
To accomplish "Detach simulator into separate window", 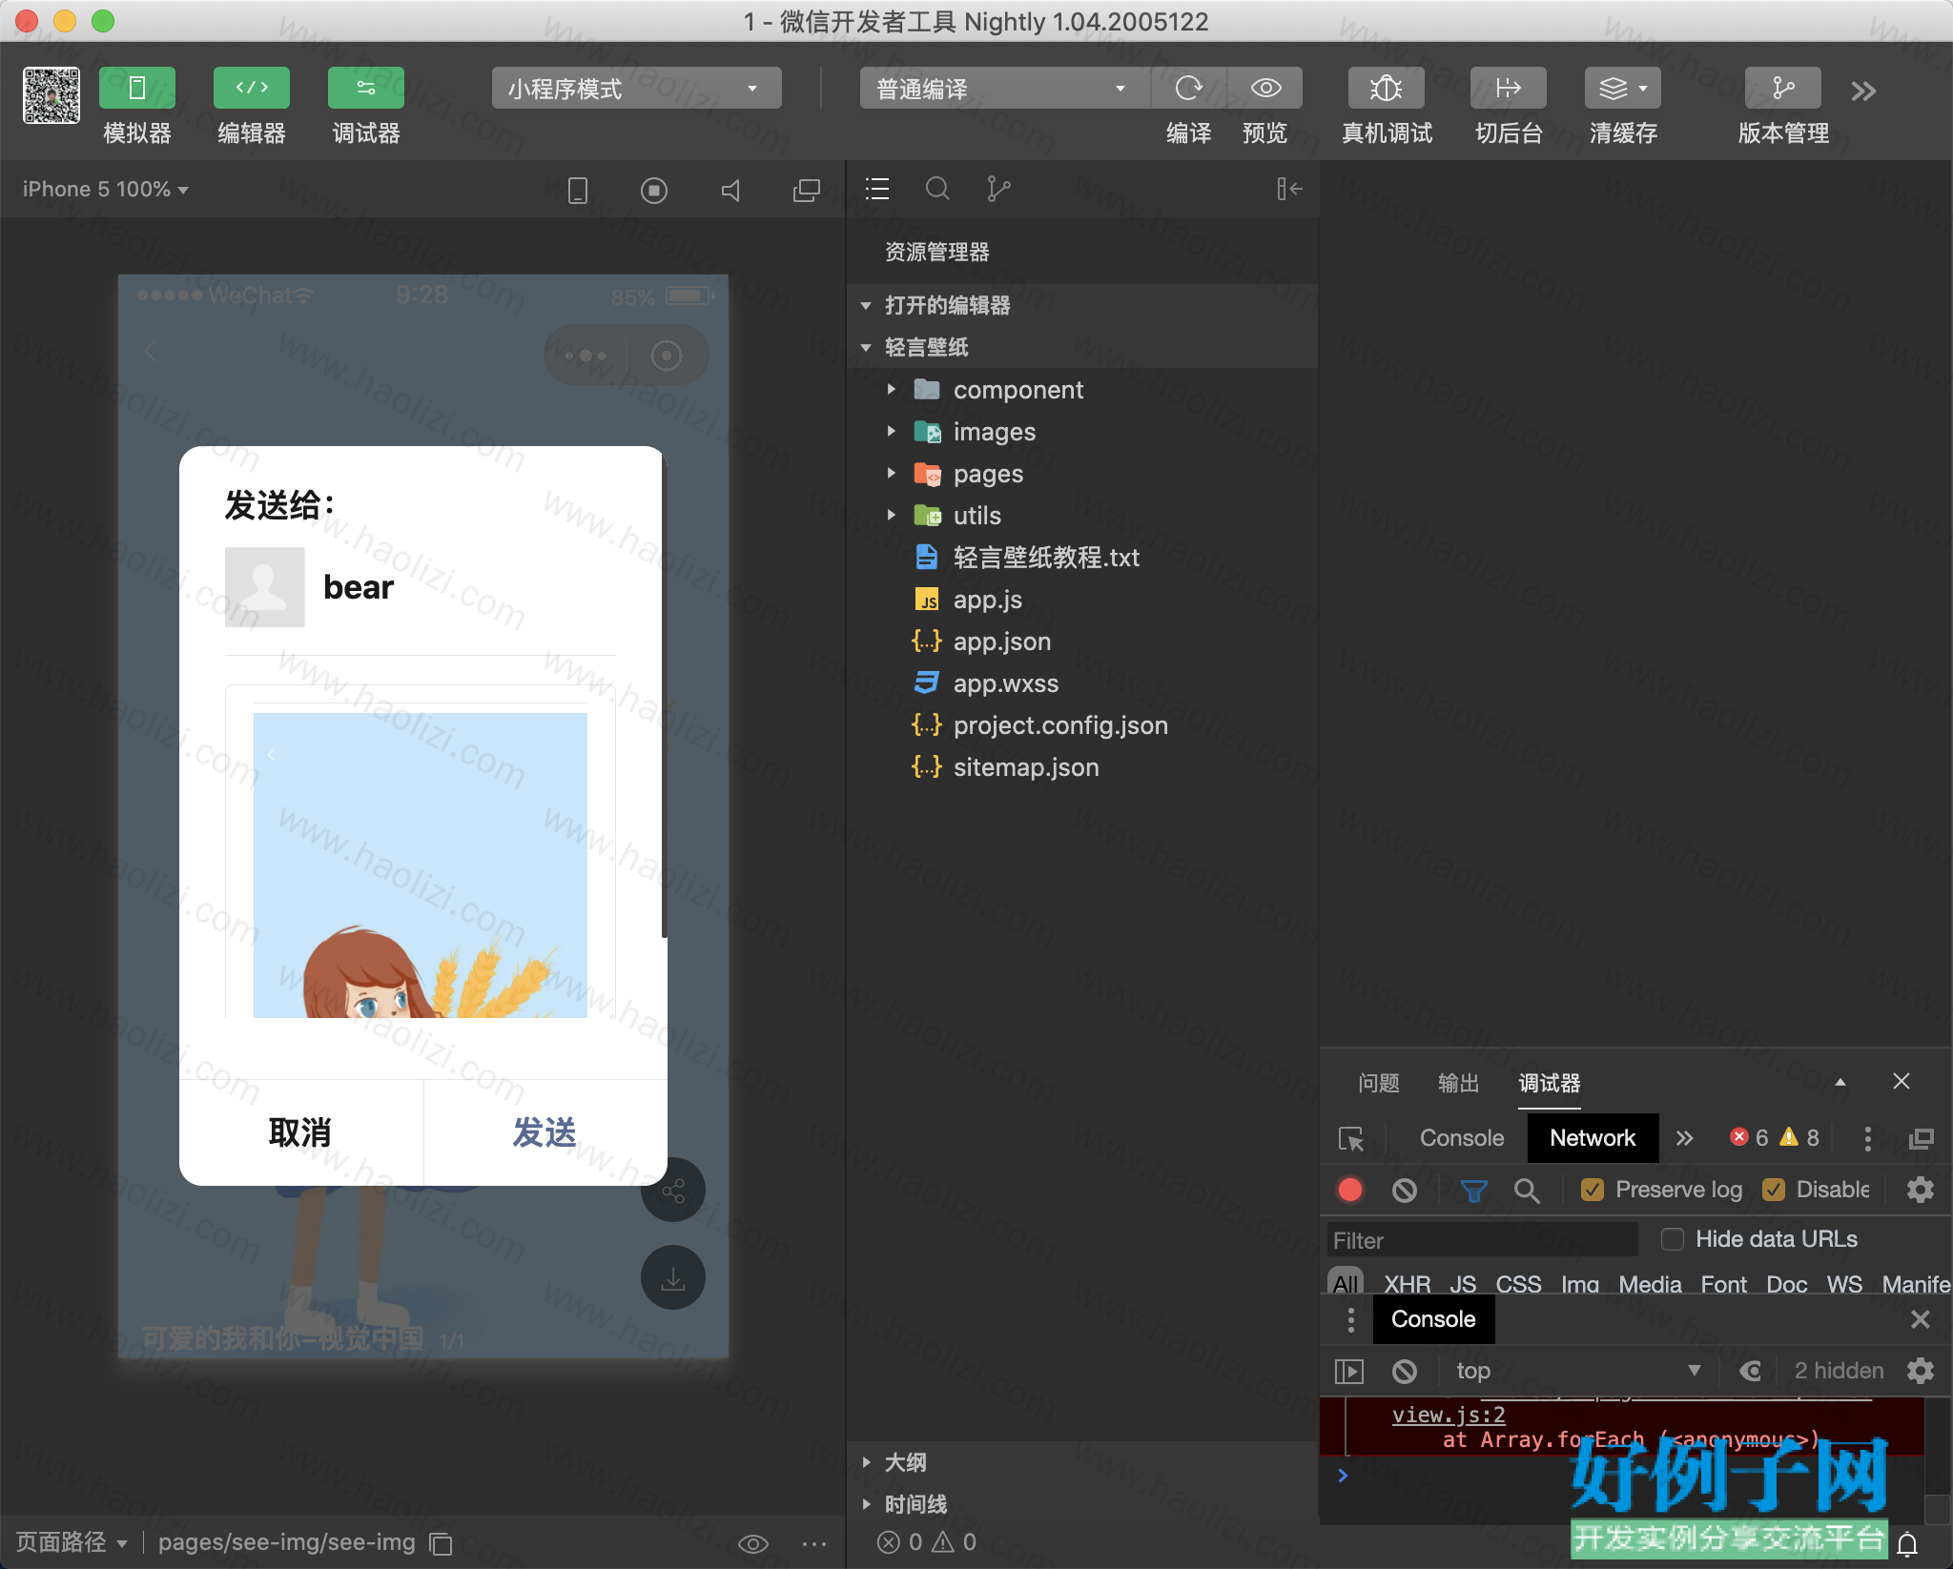I will coord(807,191).
